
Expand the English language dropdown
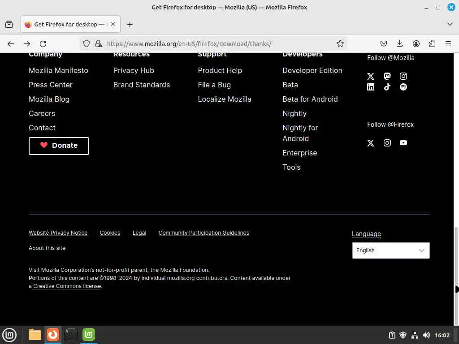(x=391, y=250)
